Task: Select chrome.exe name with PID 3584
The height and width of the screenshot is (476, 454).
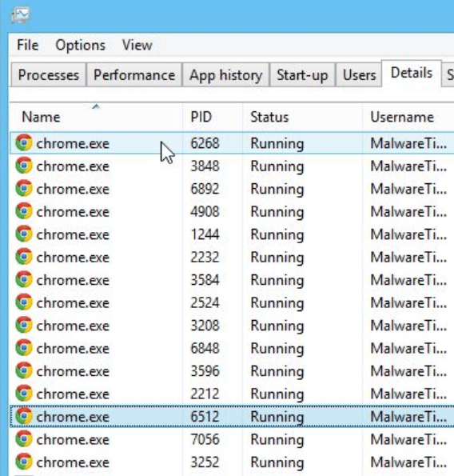Action: point(73,280)
